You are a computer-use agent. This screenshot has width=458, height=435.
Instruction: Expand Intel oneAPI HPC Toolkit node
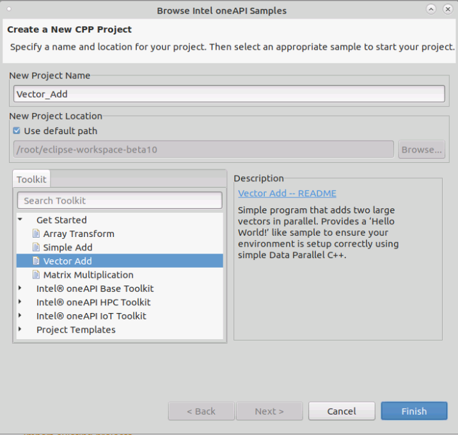pos(20,302)
